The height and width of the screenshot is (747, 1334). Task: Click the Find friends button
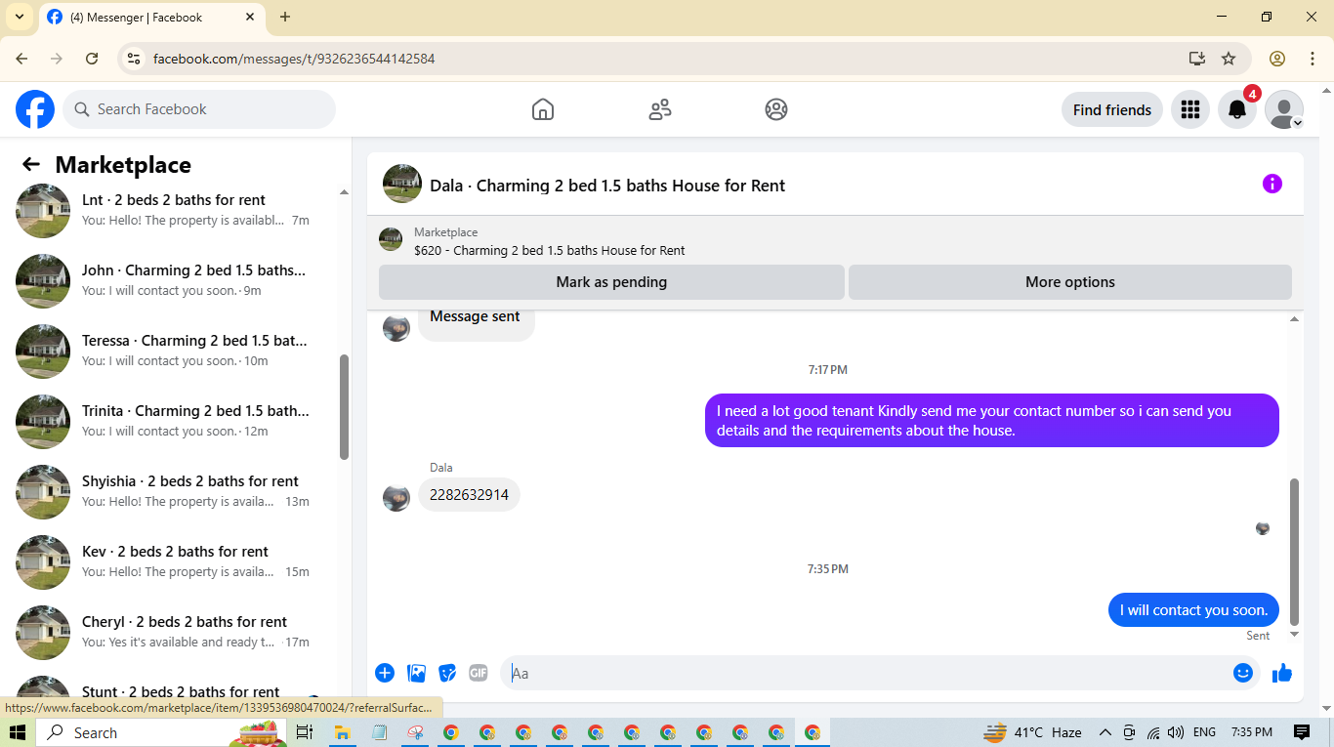point(1112,109)
